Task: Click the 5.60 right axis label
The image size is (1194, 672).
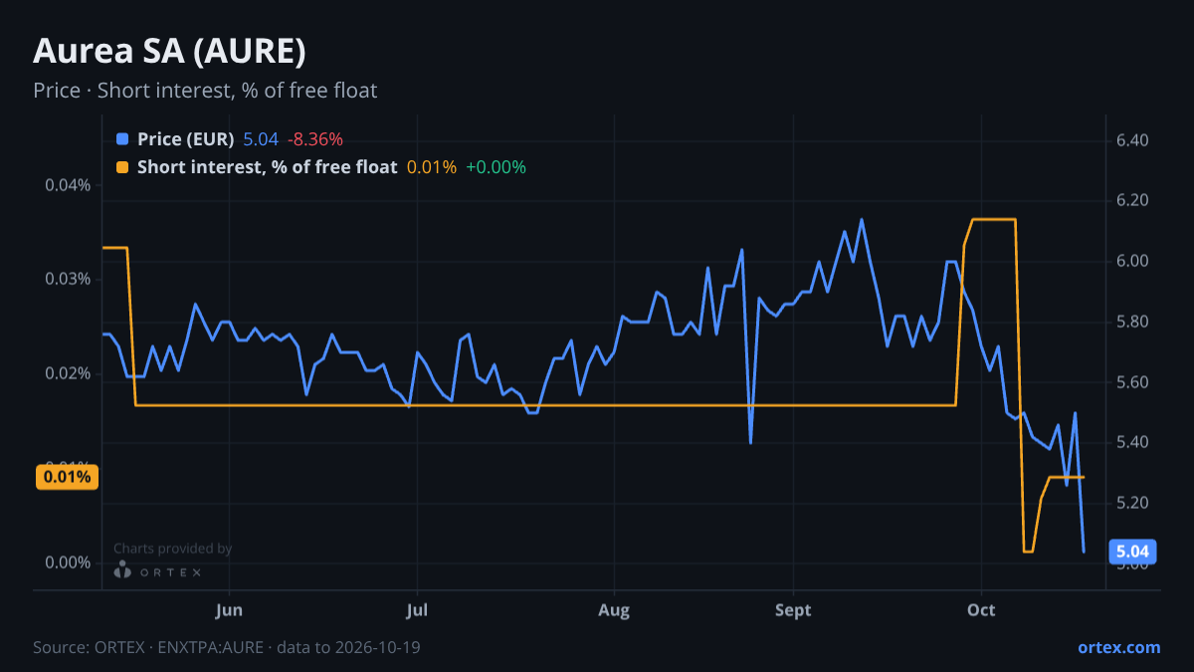Action: point(1132,382)
